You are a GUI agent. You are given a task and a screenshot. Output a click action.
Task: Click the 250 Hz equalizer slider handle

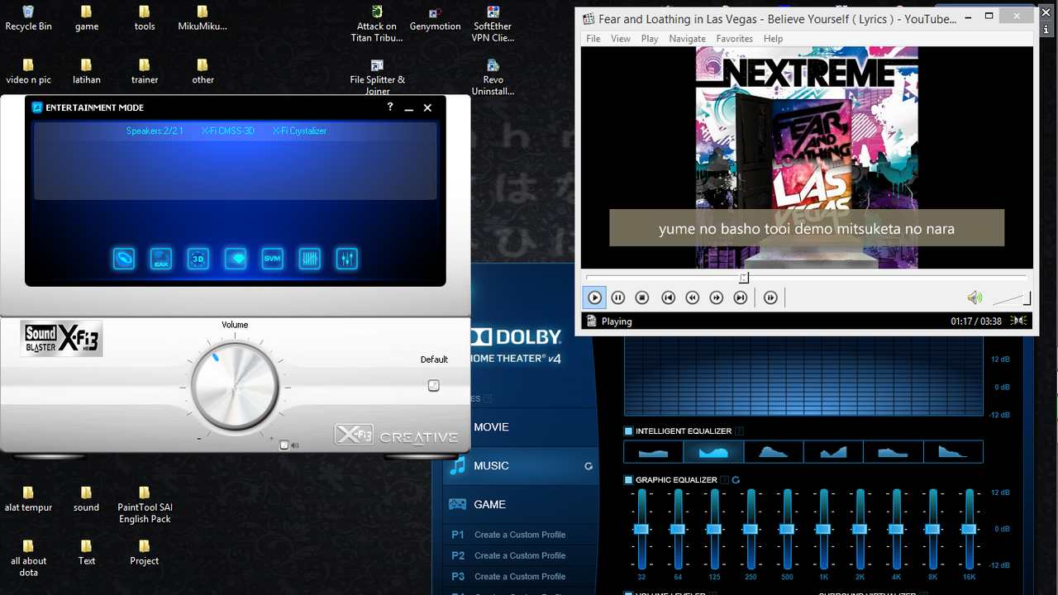[x=751, y=529]
